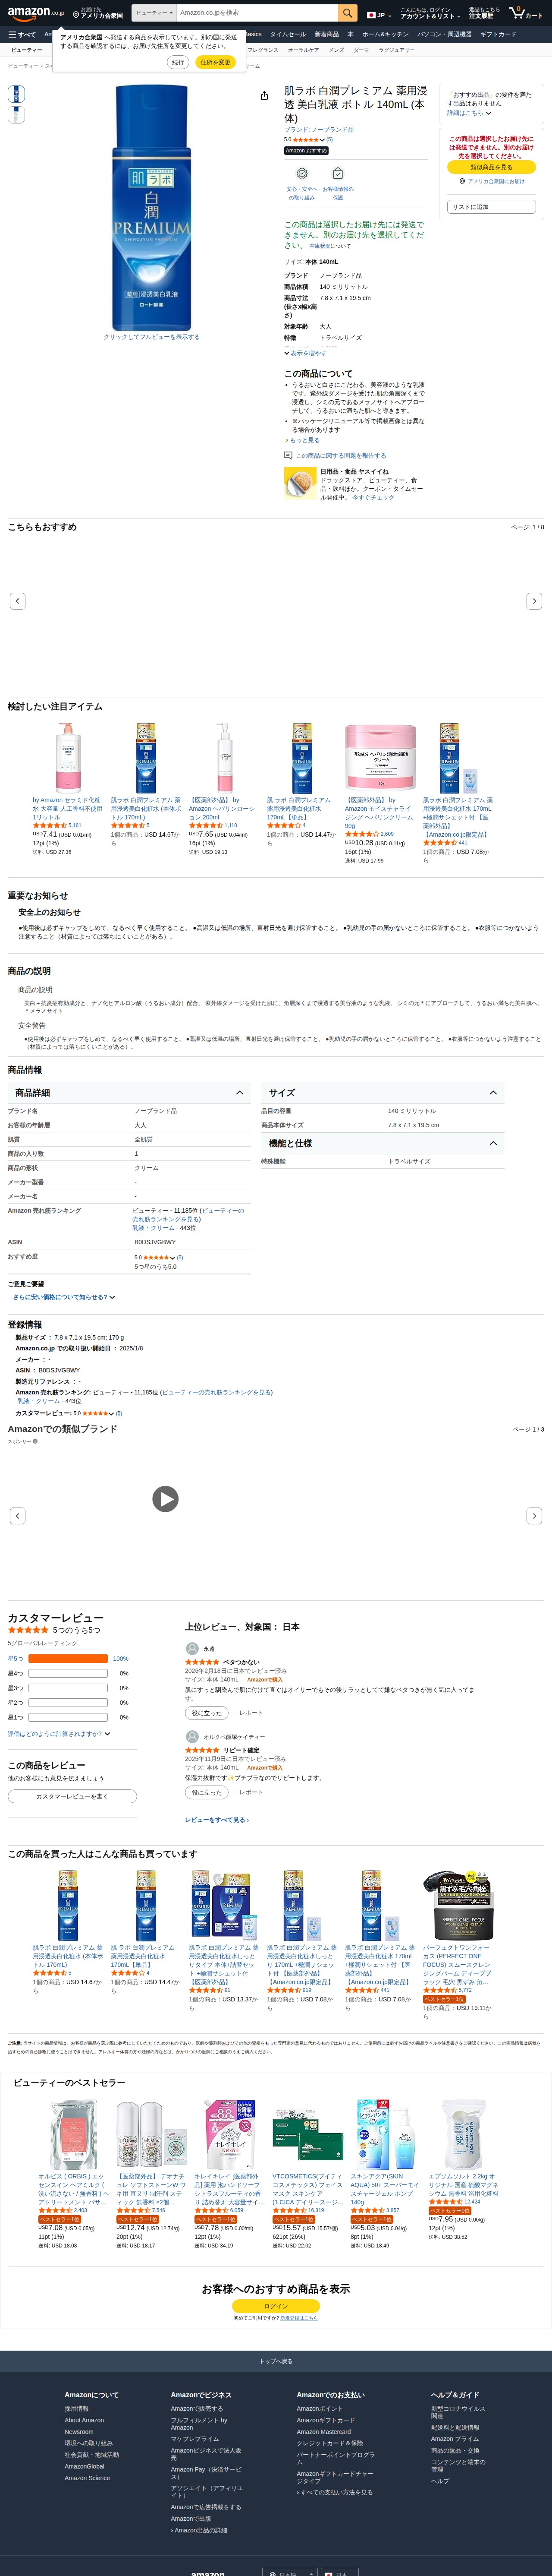Expand 表示を増やす product details
This screenshot has width=552, height=2576.
(305, 353)
